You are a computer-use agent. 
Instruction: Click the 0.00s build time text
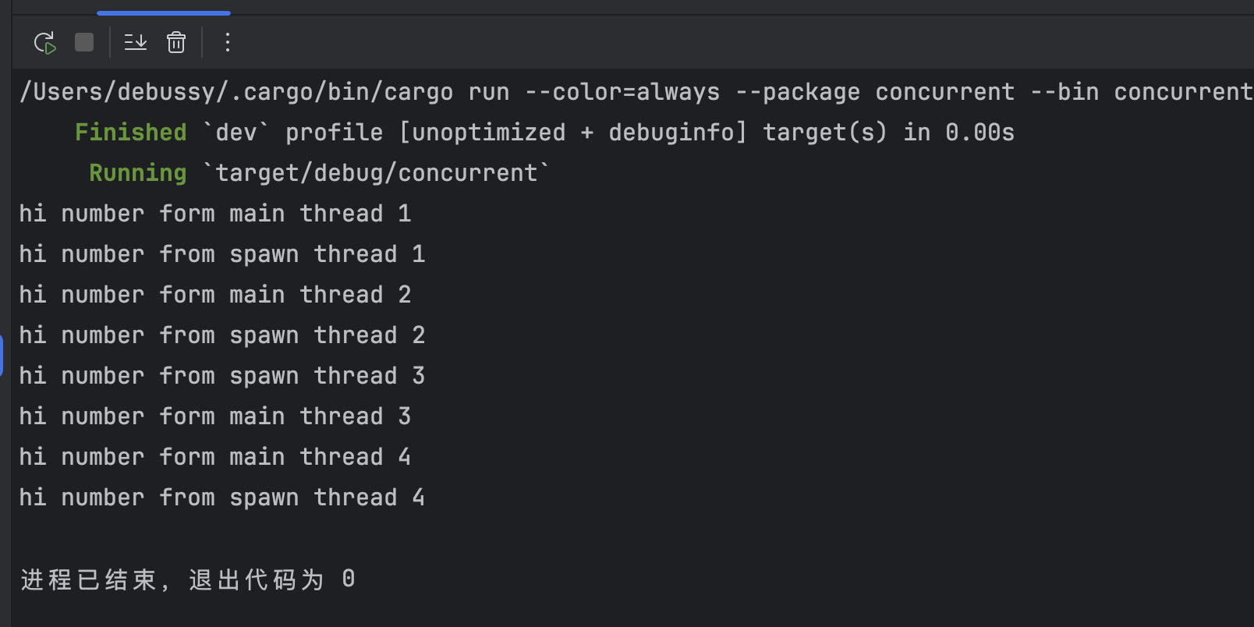[979, 133]
